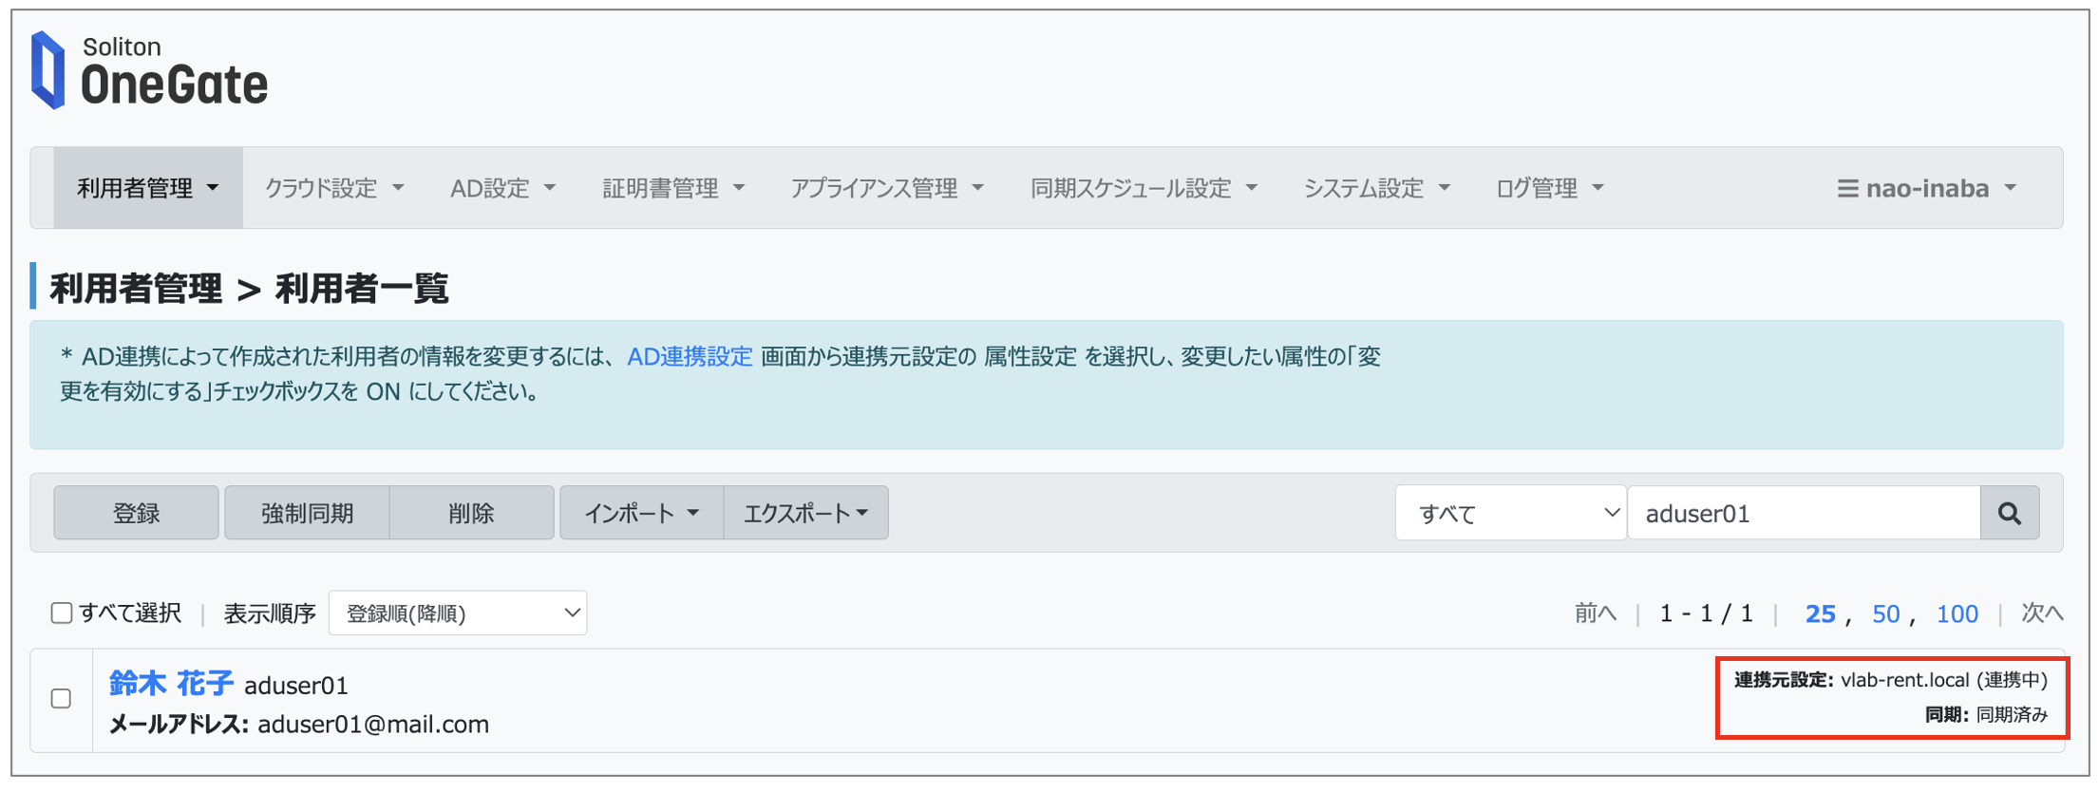Image resolution: width=2099 pixels, height=792 pixels.
Task: Expand the エクスポート dropdown
Action: click(x=804, y=513)
